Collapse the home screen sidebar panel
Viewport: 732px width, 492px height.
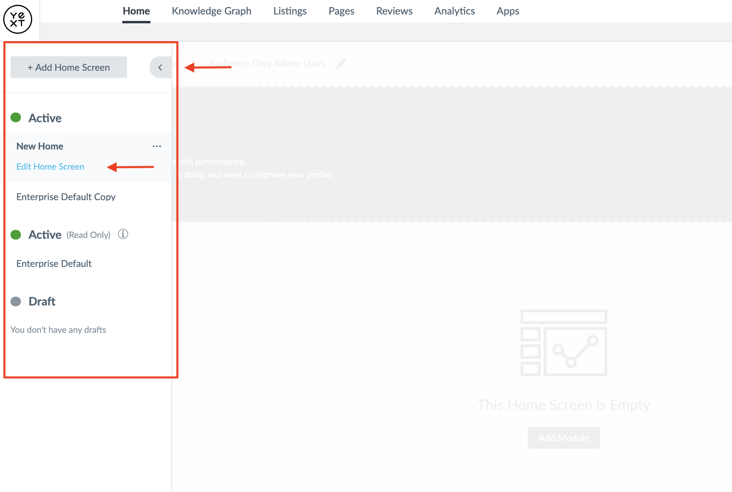(x=160, y=68)
